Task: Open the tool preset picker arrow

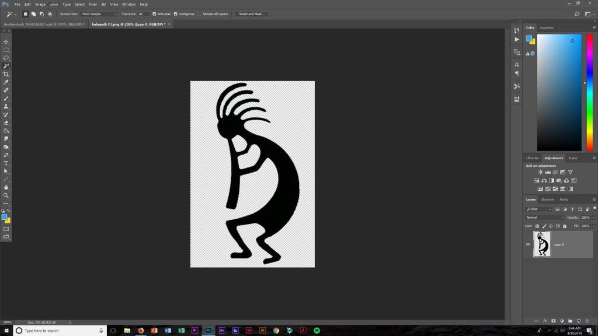Action: (15, 14)
